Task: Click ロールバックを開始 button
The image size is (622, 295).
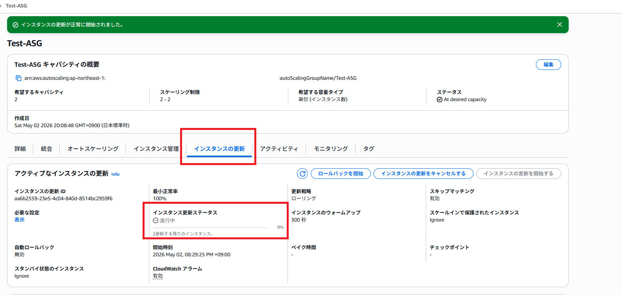Action: coord(340,173)
